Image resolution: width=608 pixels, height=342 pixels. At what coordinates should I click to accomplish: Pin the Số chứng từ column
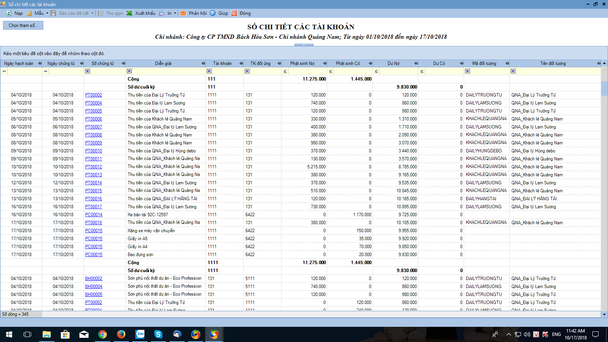click(x=123, y=63)
